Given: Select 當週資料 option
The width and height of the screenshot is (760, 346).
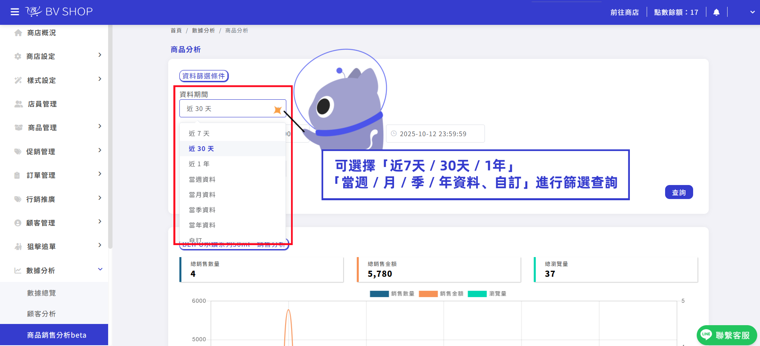Looking at the screenshot, I should (x=232, y=179).
